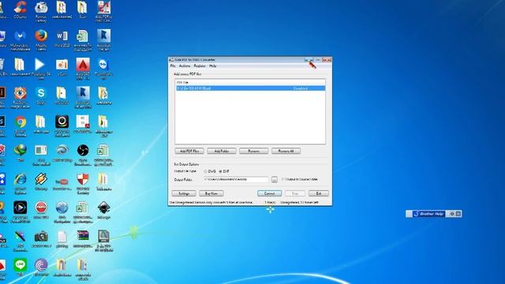
Task: Browse output folder with the ellipsis button
Action: (275, 180)
